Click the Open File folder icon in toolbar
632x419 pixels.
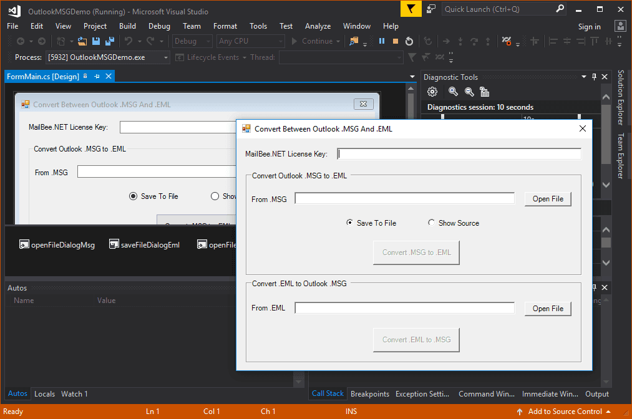[x=82, y=41]
